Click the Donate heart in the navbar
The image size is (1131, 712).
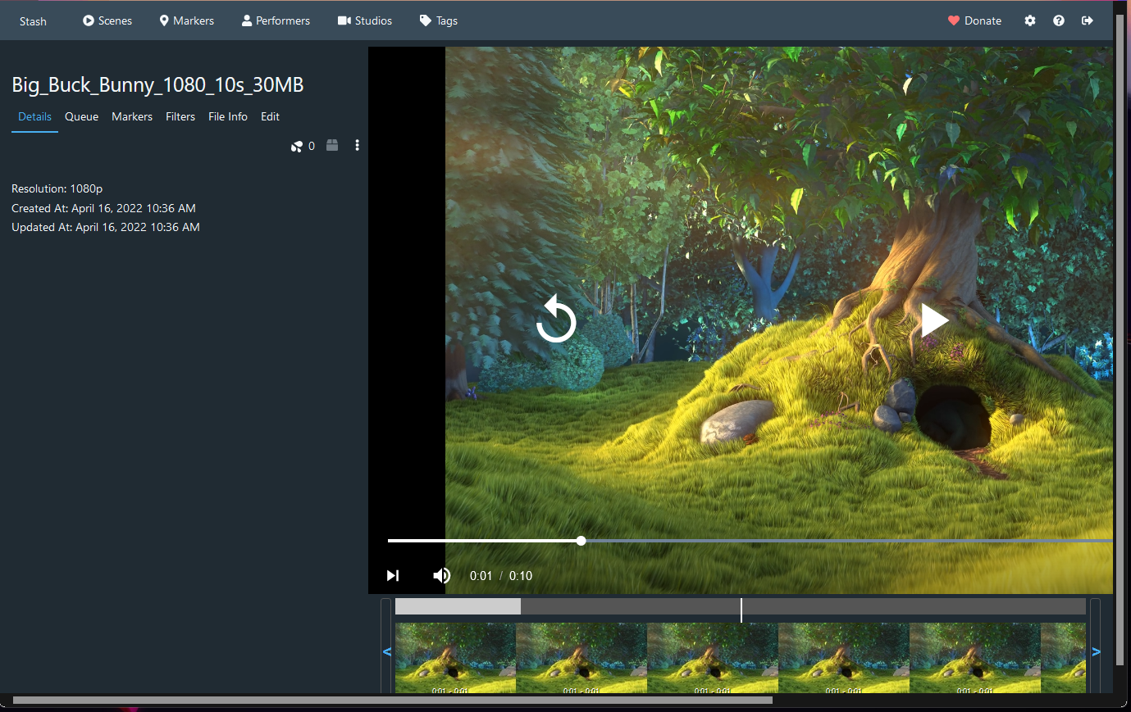coord(974,20)
